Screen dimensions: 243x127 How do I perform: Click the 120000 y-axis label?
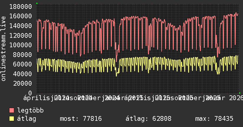tap(21, 35)
